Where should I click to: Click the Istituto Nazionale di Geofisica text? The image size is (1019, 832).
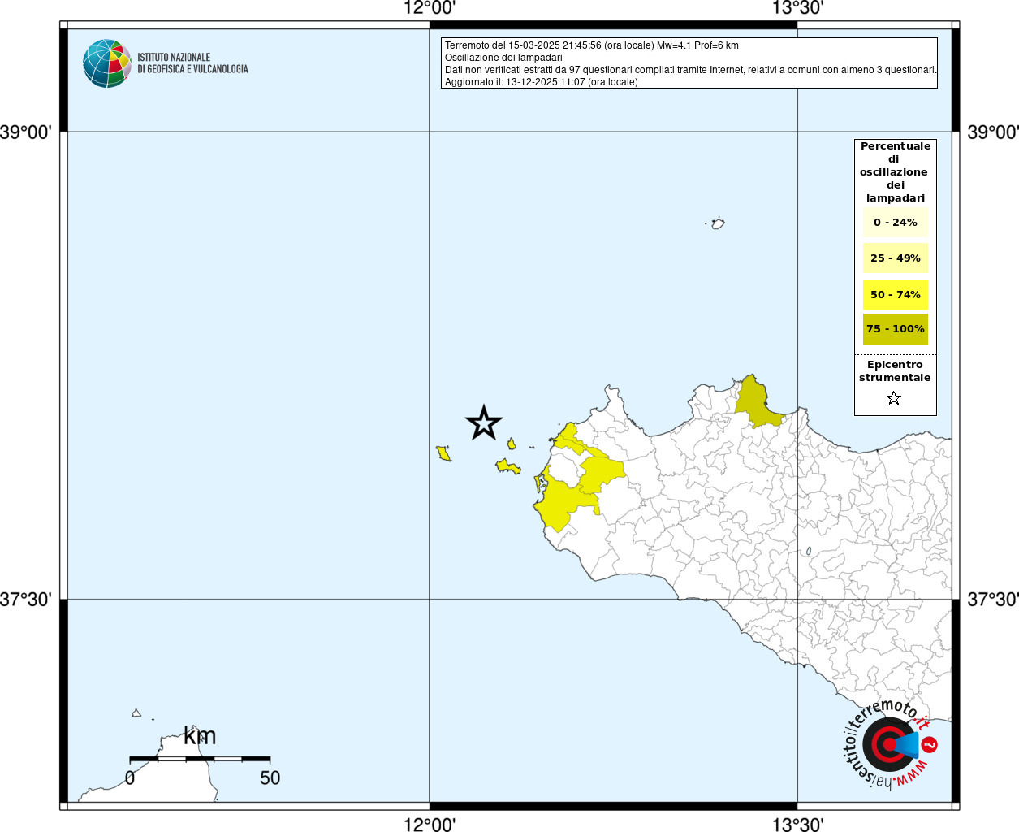coord(192,63)
